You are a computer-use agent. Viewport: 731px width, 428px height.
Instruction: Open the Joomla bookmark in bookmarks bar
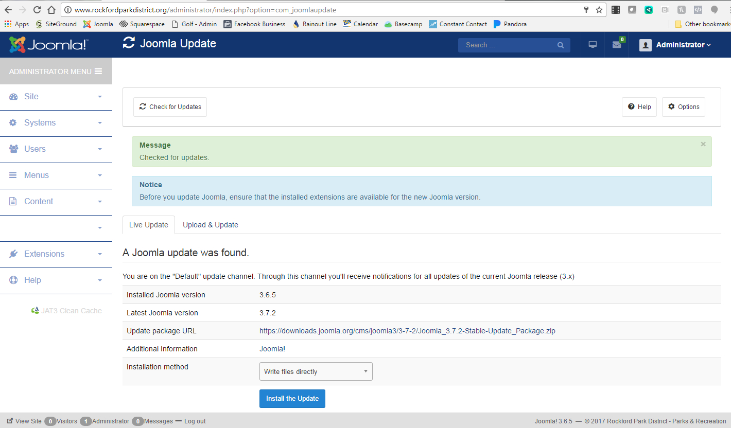click(98, 24)
